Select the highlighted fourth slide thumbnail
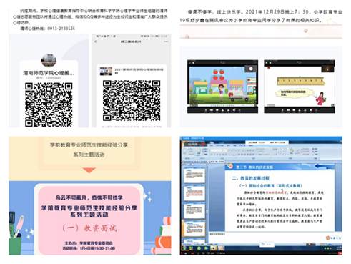The image size is (351, 264). pos(194,228)
